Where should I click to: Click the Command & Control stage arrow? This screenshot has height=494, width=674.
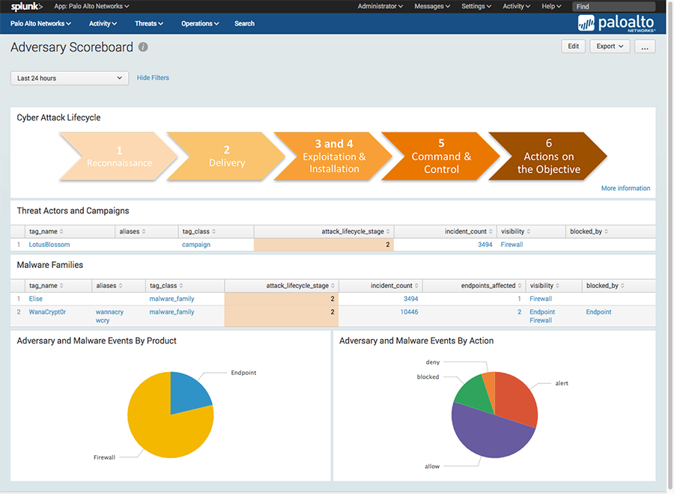pos(441,156)
